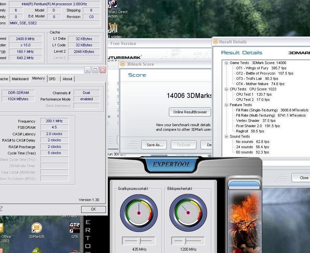Open the Online ResultBrowser
This screenshot has height=253, width=310.
(190, 112)
